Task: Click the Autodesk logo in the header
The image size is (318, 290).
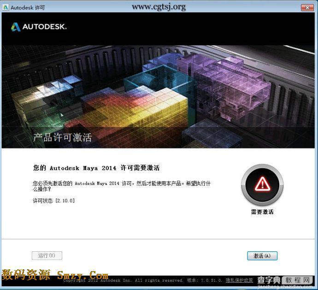Action: click(x=39, y=27)
